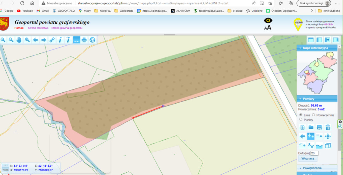Expand the Powiększenia section
The height and width of the screenshot is (175, 343).
(x=312, y=168)
